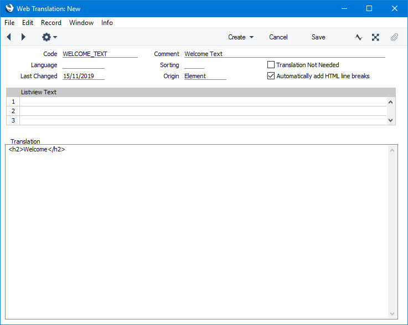This screenshot has height=325, width=408.
Task: Save the web translation record
Action: click(x=318, y=37)
